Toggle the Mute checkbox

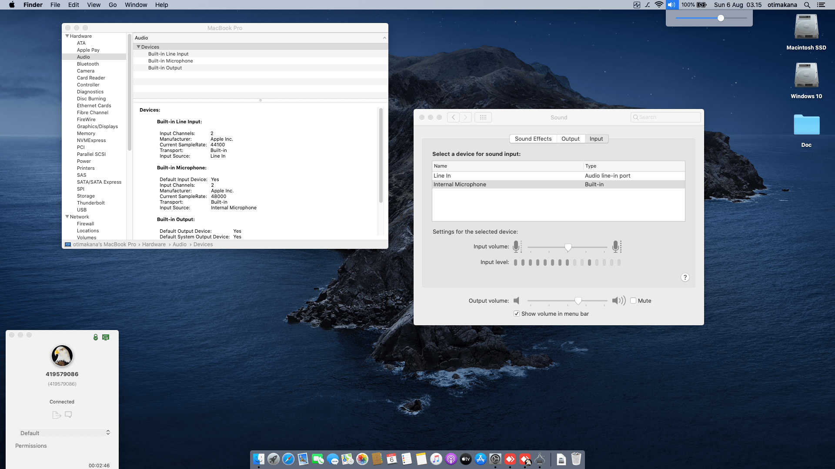(633, 301)
